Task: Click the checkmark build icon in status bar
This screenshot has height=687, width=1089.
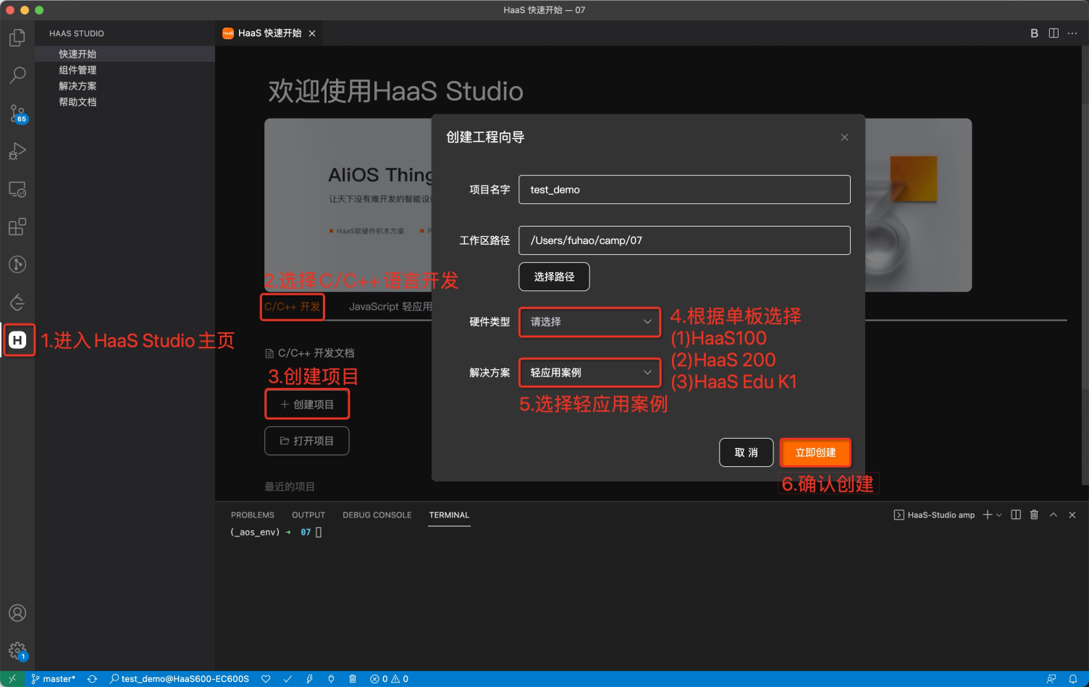Action: click(287, 679)
